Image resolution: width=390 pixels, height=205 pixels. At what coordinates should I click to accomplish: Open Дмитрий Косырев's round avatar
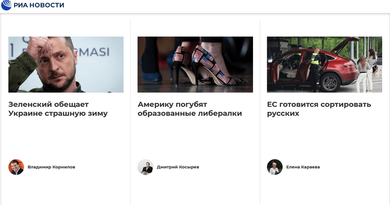[x=145, y=167]
